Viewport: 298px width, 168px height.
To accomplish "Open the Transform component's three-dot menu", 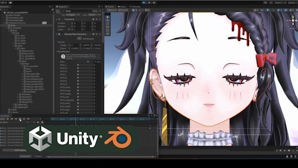I will click(x=99, y=19).
